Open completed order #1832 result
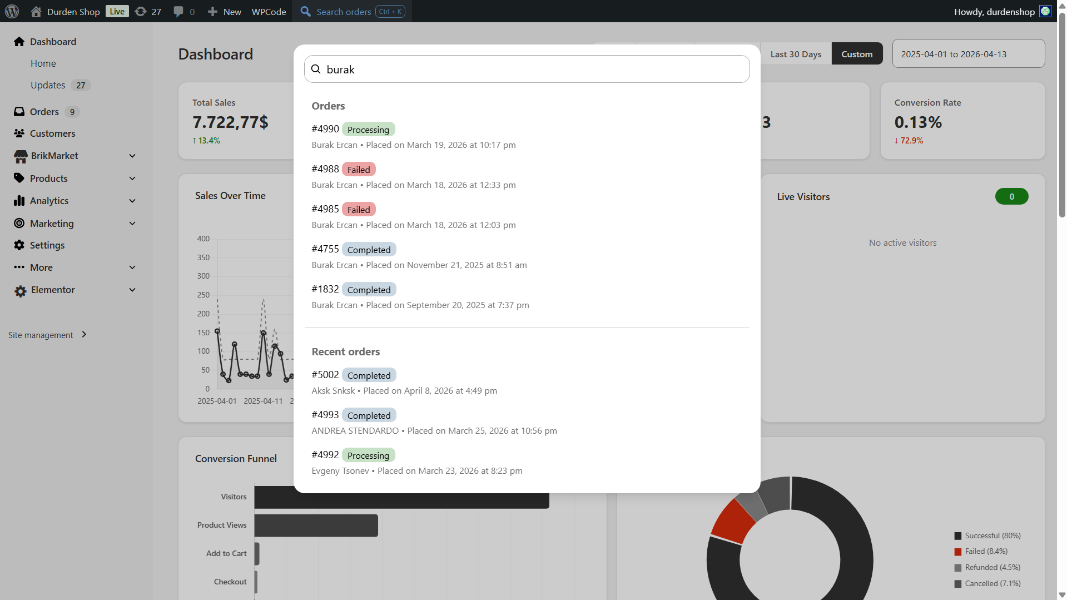 point(527,296)
